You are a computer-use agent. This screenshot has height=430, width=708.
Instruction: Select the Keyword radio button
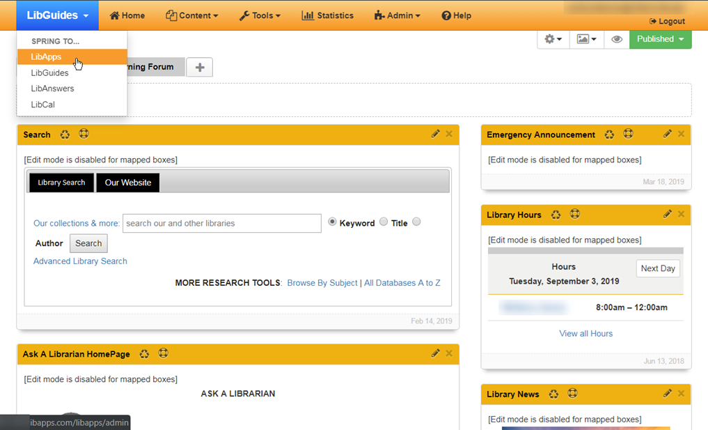click(x=332, y=222)
